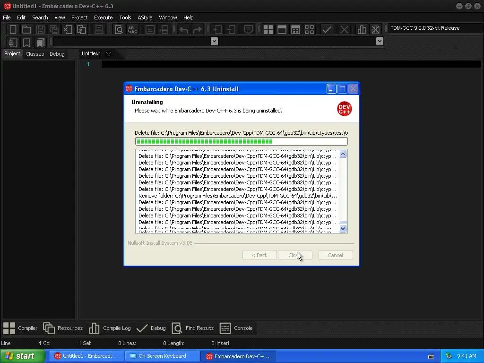Click the keyboard icon in system tray

tap(431, 356)
